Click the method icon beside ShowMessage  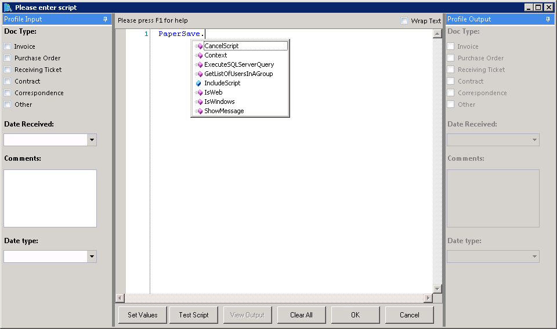point(199,111)
